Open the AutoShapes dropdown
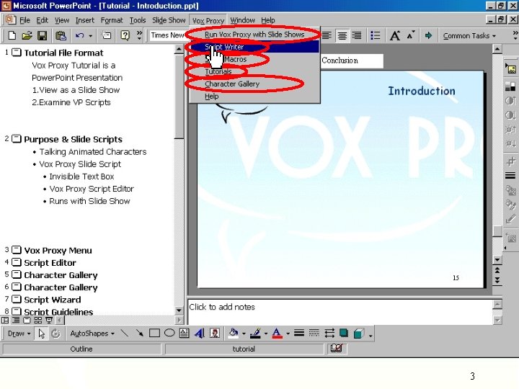Image resolution: width=519 pixels, height=389 pixels. click(x=92, y=334)
